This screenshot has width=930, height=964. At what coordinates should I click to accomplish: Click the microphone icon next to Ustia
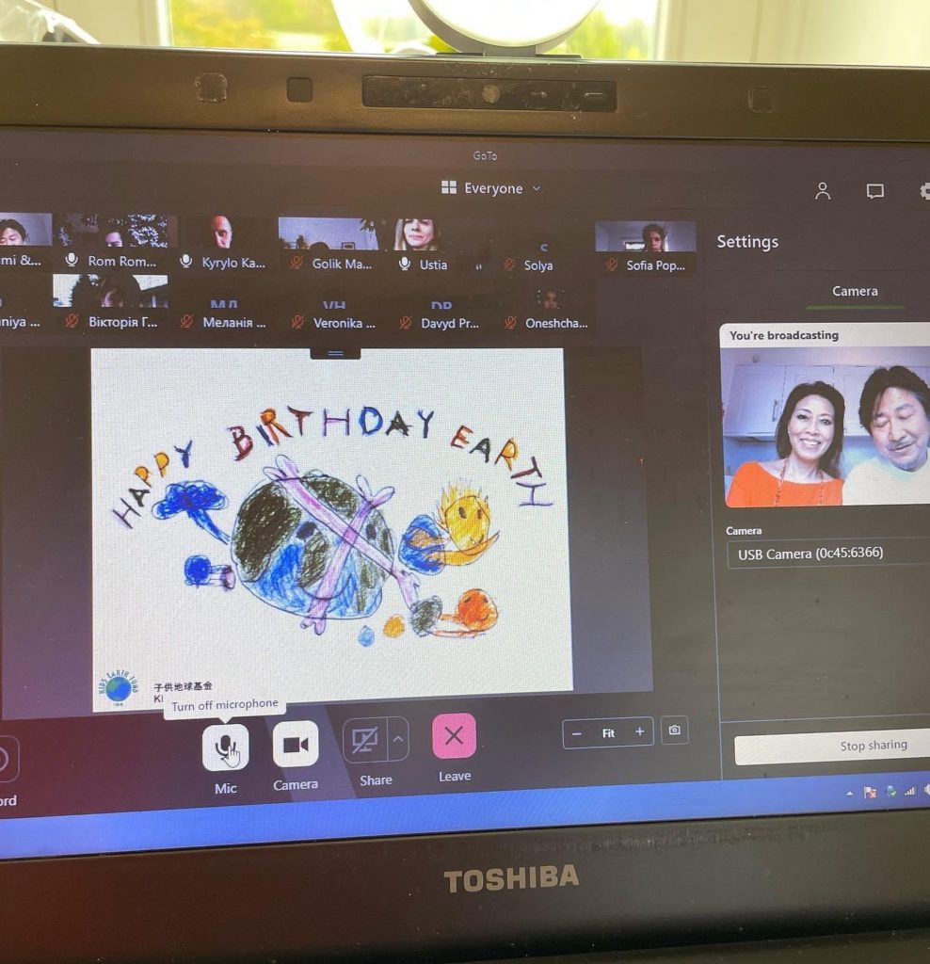[x=405, y=264]
